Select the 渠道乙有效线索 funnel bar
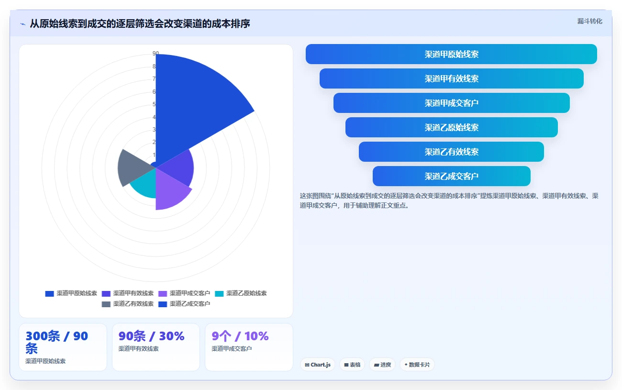Viewport: 622px width, 390px height. tap(451, 152)
